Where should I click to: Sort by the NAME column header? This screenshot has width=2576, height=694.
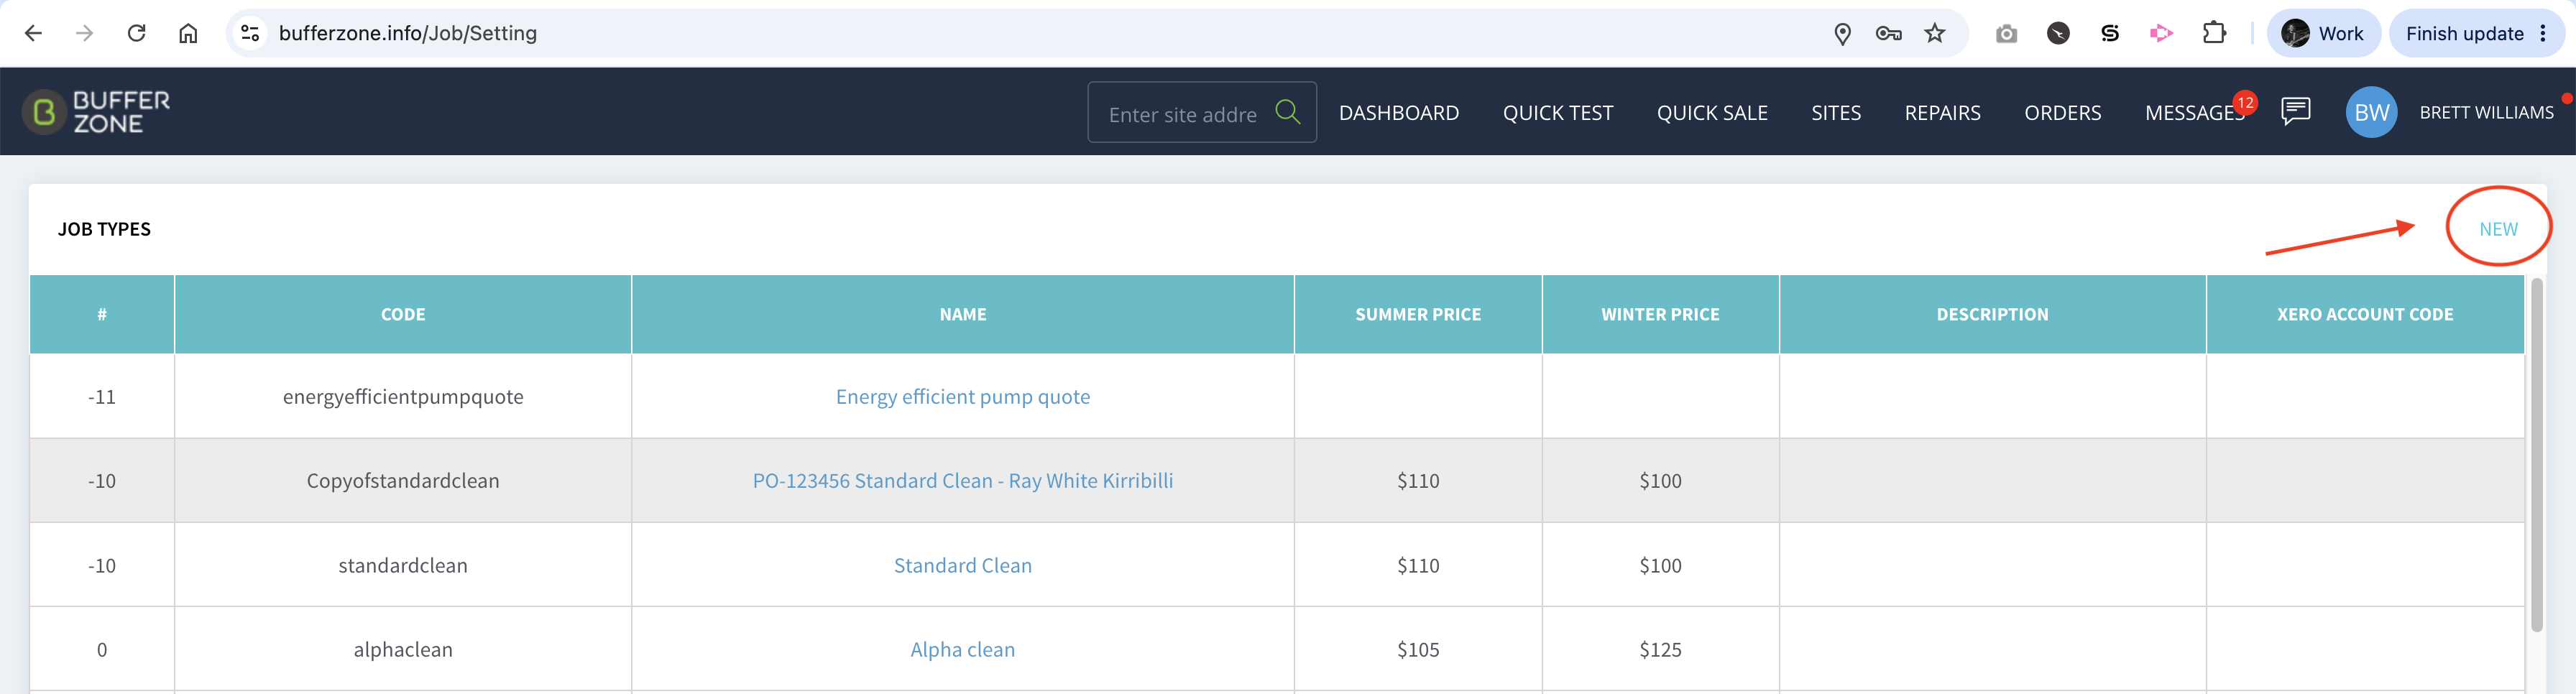pyautogui.click(x=963, y=314)
